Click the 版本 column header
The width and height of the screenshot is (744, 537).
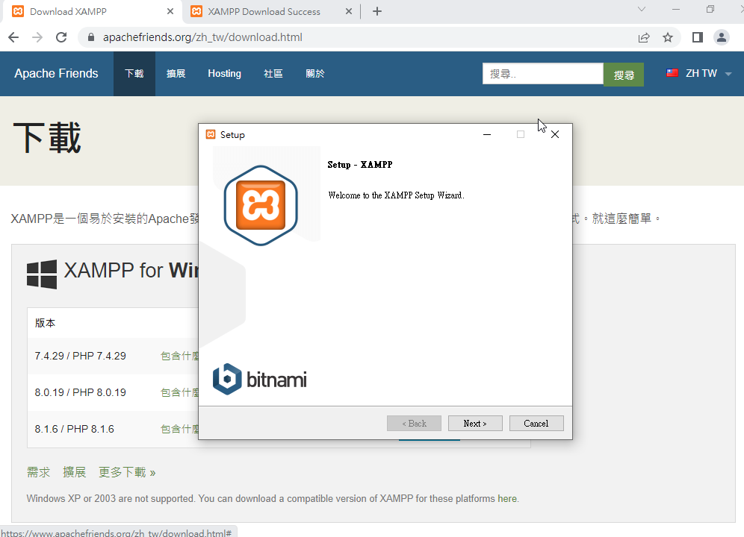[x=45, y=323]
